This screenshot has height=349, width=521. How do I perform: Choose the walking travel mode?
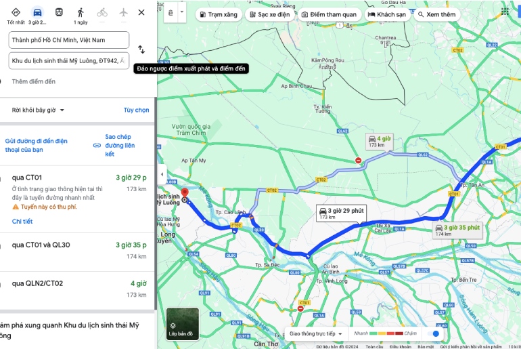pyautogui.click(x=81, y=13)
